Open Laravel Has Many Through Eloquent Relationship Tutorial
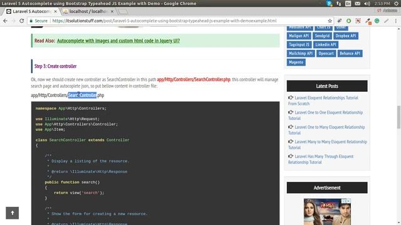Image resolution: width=401 pixels, height=225 pixels. pyautogui.click(x=321, y=159)
